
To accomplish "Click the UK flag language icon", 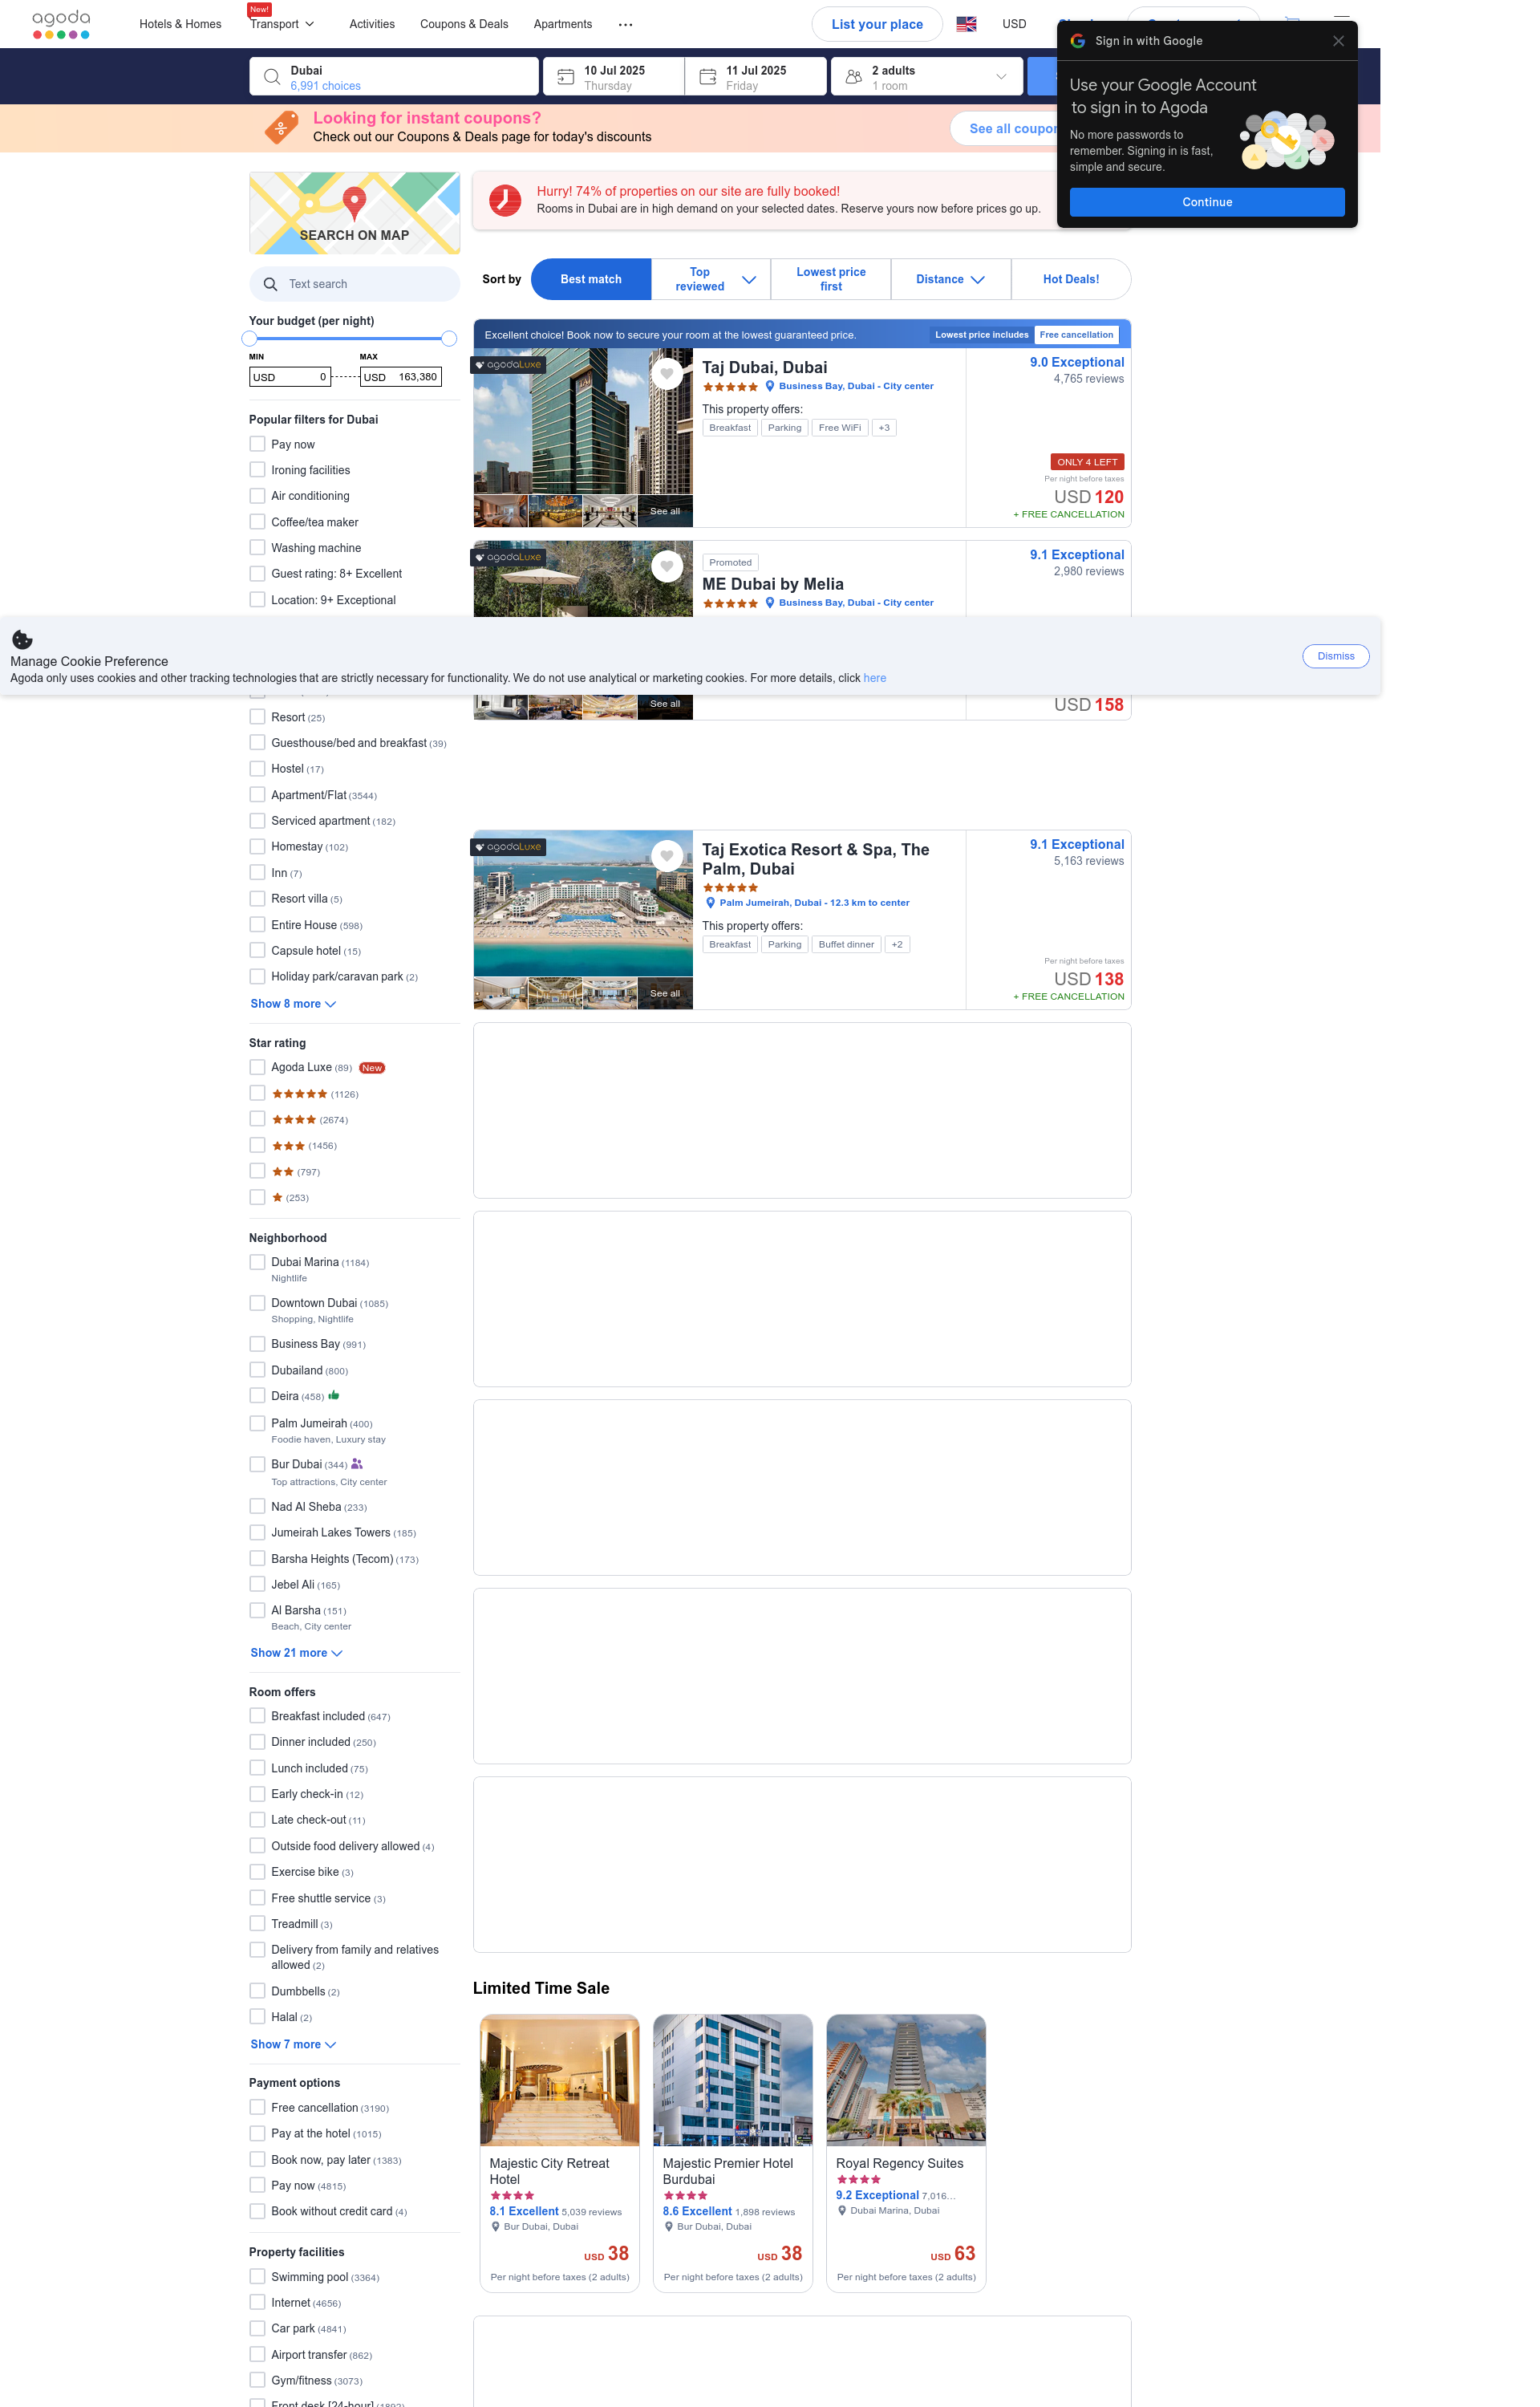I will 966,24.
